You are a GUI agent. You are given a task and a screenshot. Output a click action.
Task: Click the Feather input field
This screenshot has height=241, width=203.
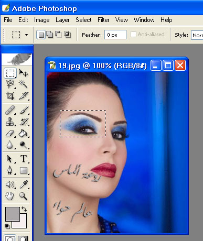115,35
